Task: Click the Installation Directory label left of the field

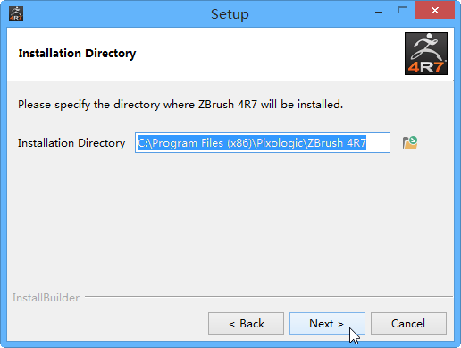Action: point(71,143)
